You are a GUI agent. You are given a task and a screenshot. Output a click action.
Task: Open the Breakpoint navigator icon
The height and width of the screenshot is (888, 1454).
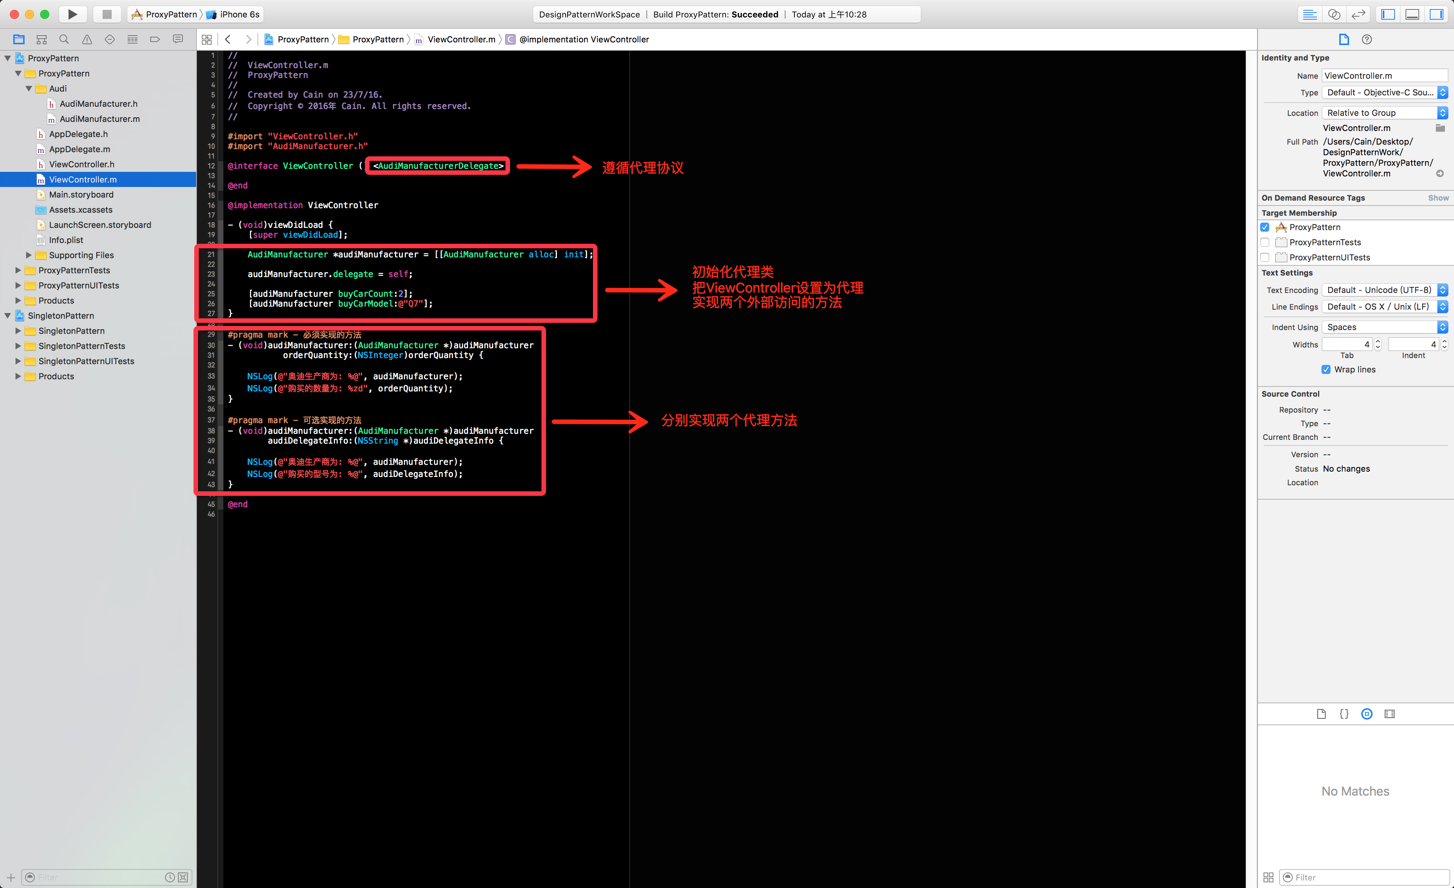point(155,39)
